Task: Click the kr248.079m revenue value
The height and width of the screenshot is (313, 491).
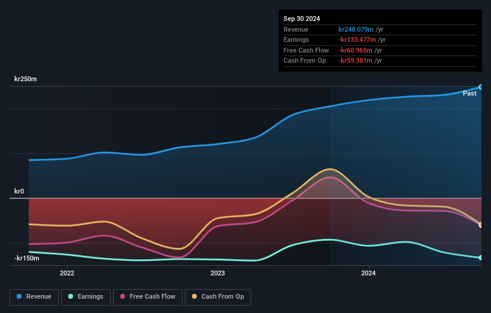Action: click(x=356, y=29)
